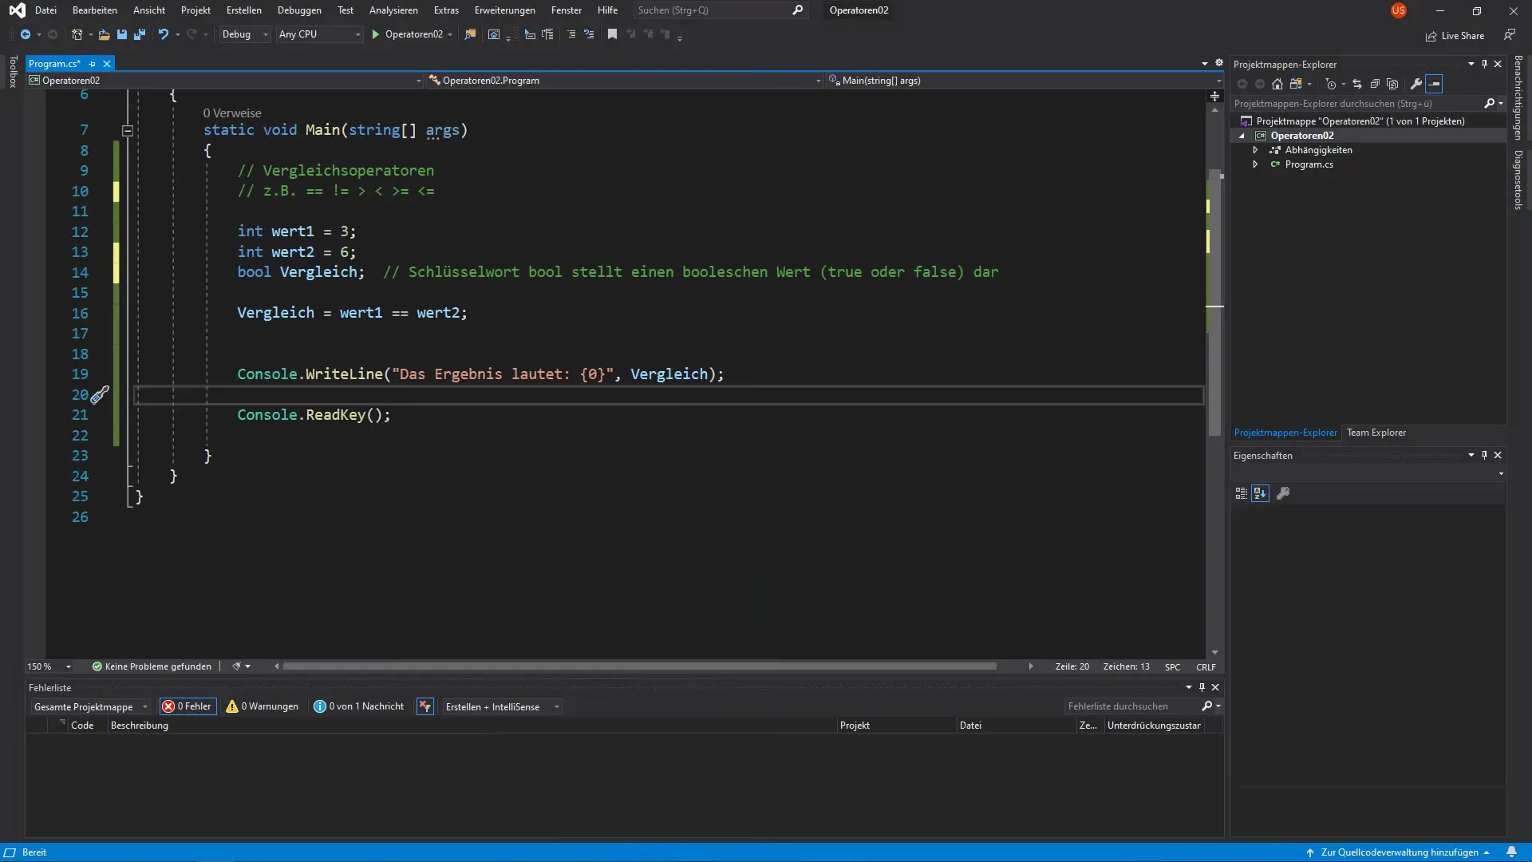
Task: Open the Debuggen menu
Action: coord(299,10)
